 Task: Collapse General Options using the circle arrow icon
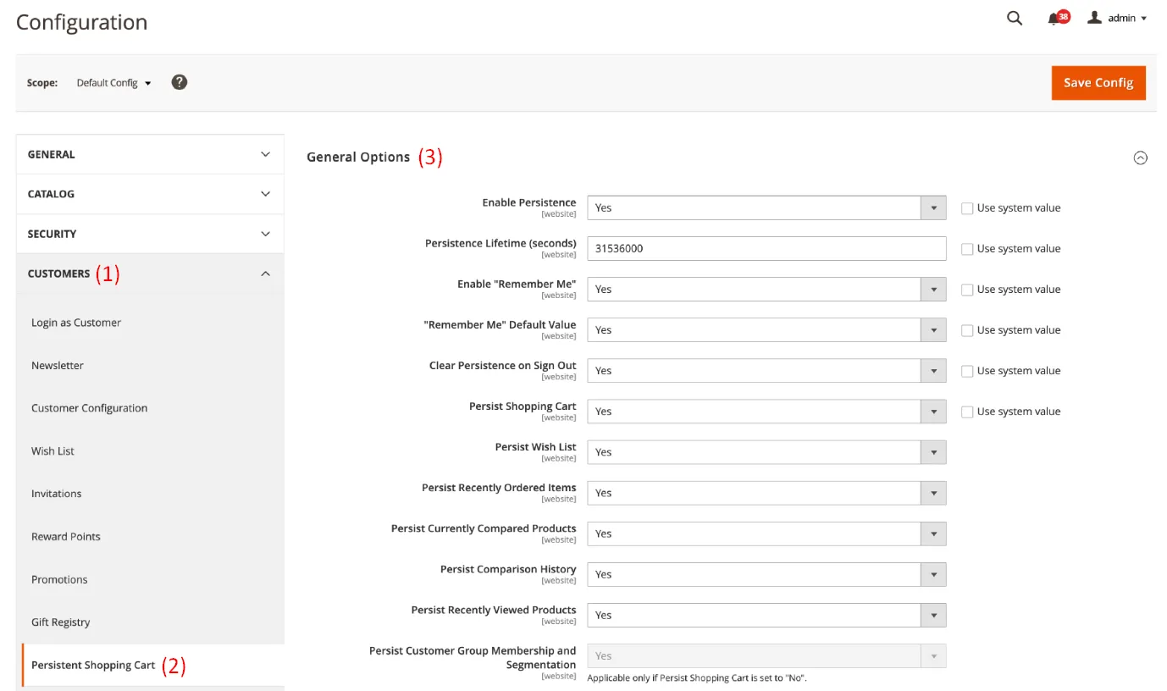(x=1140, y=158)
